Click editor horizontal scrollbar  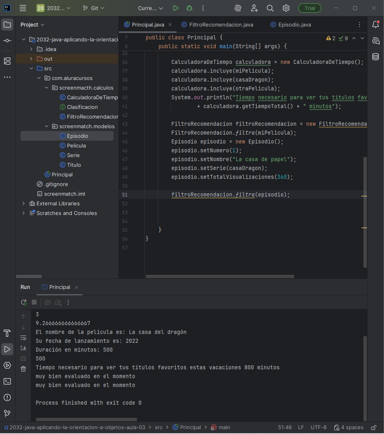220,276
